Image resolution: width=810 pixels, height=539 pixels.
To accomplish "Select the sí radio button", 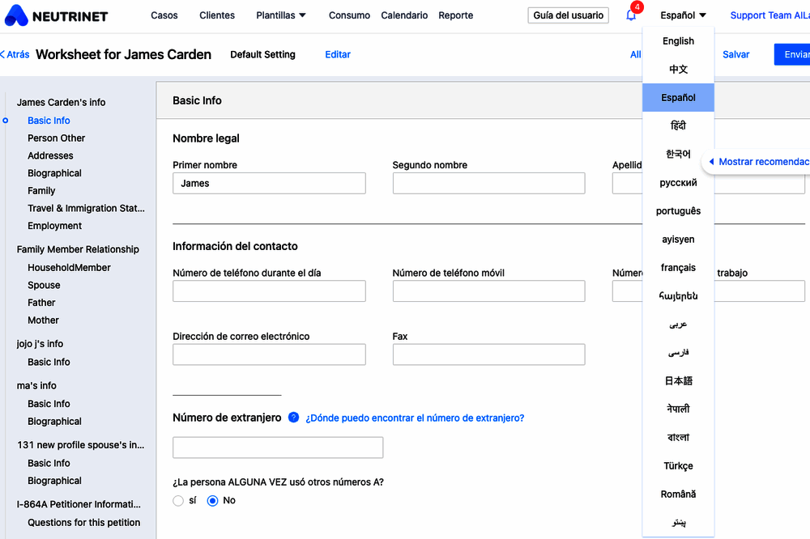I will (x=178, y=501).
